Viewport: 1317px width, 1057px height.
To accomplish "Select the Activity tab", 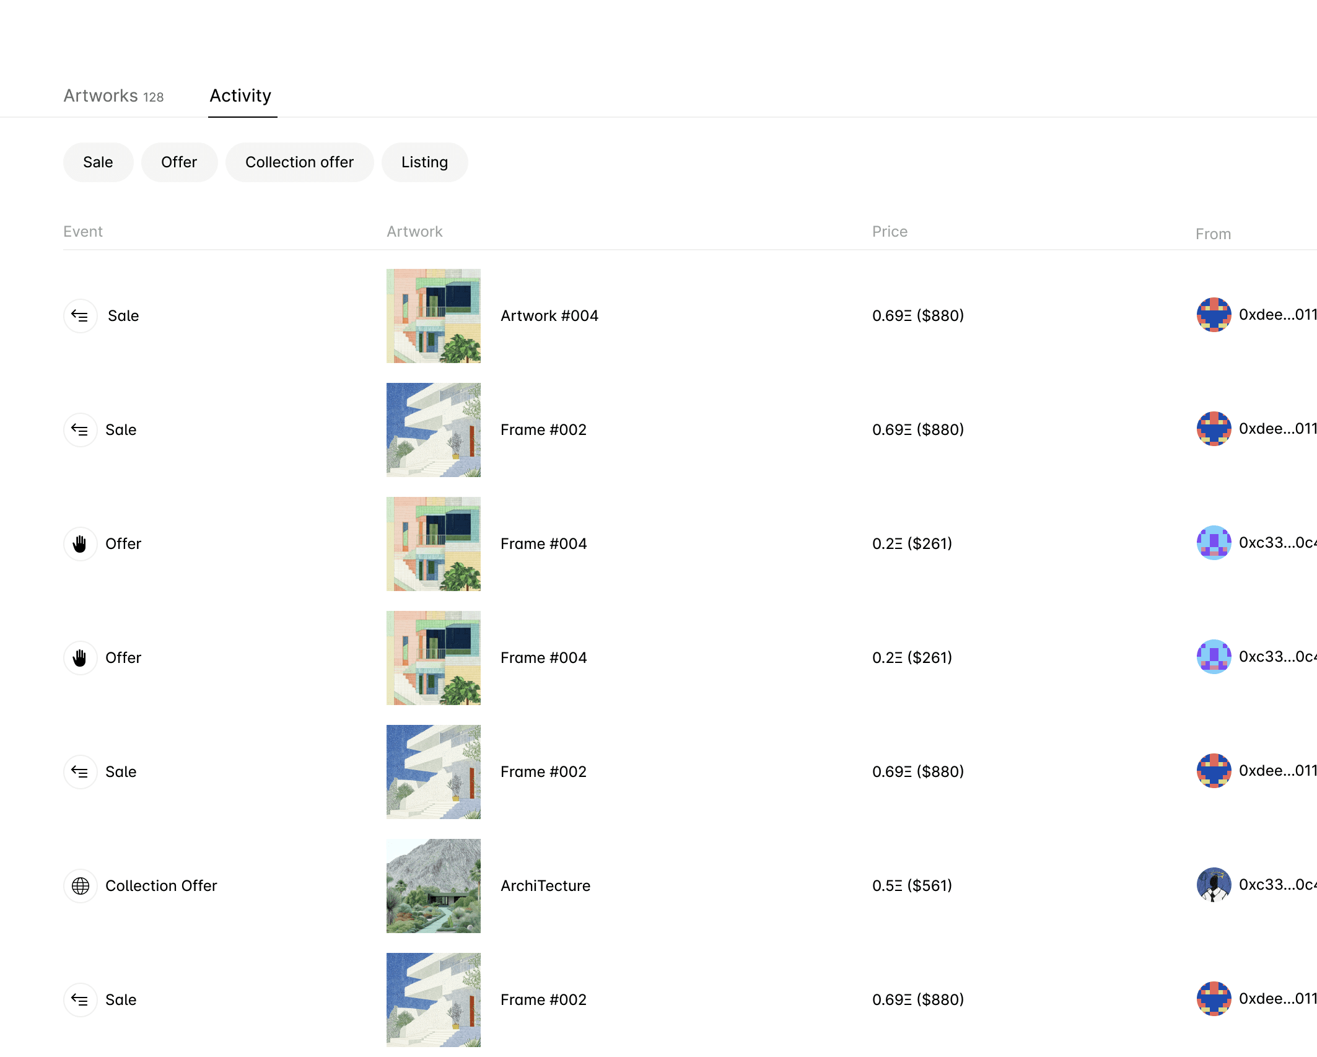I will coord(240,96).
